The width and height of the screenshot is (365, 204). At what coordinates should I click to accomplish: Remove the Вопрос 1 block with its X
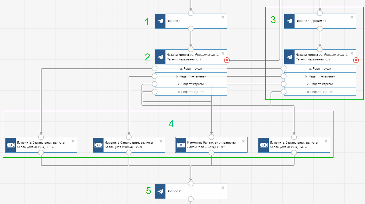[223, 17]
